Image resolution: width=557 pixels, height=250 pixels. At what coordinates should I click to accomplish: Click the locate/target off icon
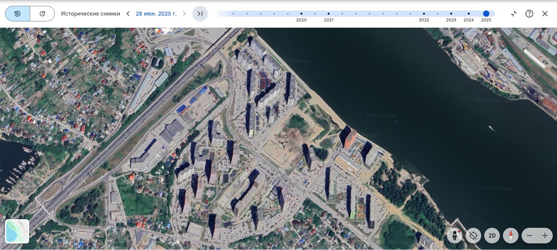click(473, 236)
